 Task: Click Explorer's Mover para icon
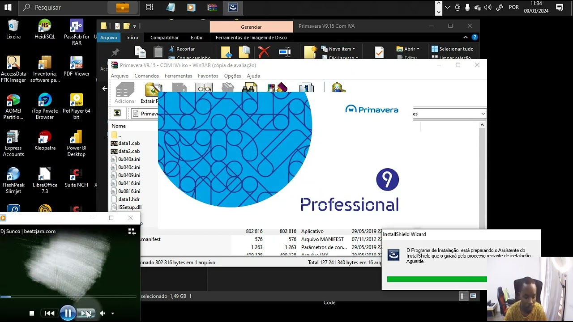click(226, 52)
